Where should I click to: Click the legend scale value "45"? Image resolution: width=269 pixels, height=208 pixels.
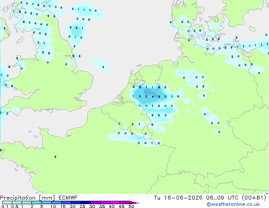(121, 206)
